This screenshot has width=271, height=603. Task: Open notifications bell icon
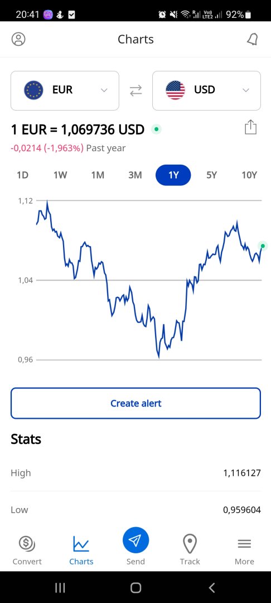(x=252, y=39)
